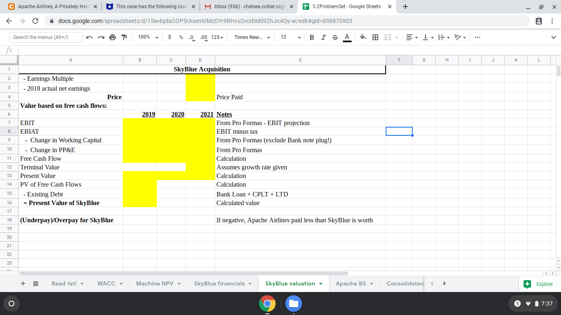Click the paint format tool
The height and width of the screenshot is (315, 561).
point(124,37)
